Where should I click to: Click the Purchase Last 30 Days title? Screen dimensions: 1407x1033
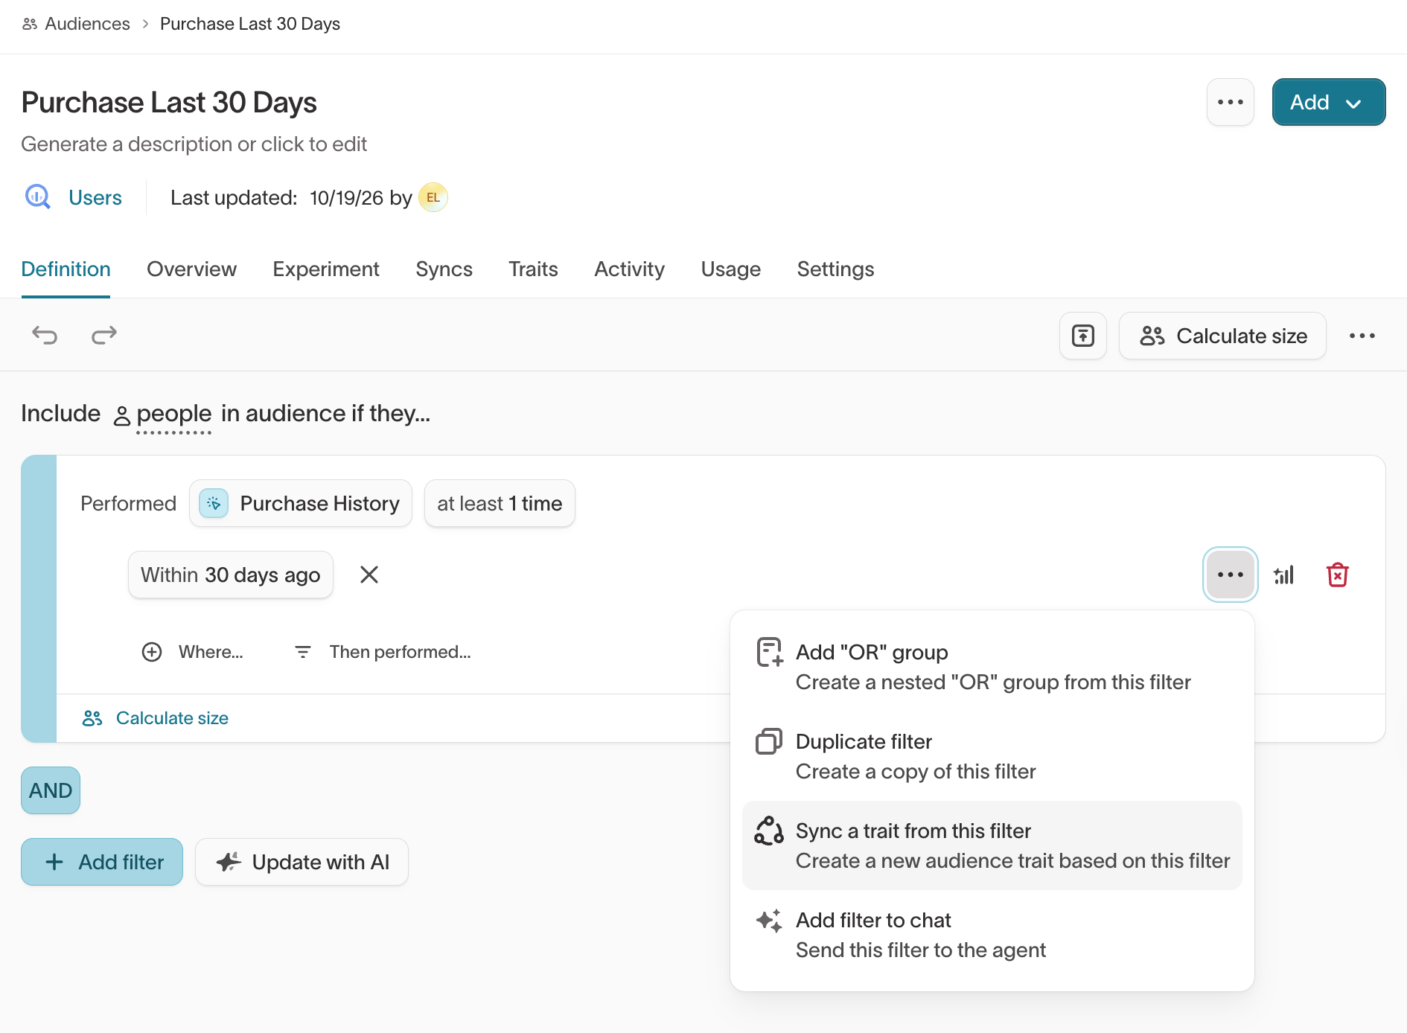click(169, 102)
